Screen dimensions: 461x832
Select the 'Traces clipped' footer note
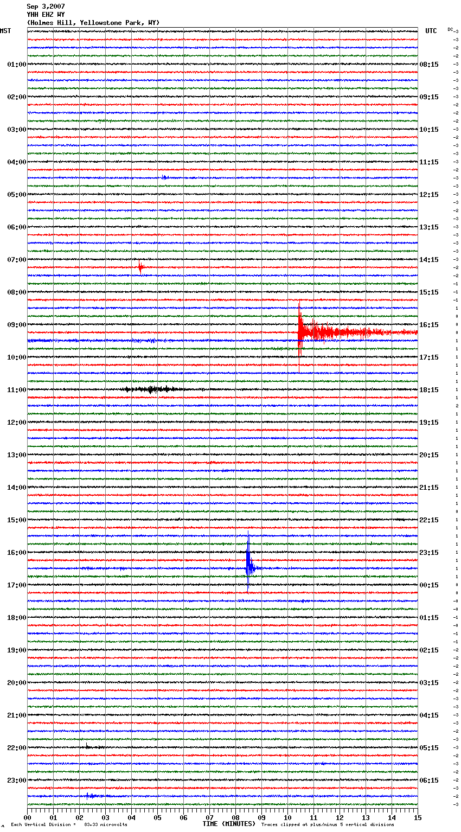[328, 824]
